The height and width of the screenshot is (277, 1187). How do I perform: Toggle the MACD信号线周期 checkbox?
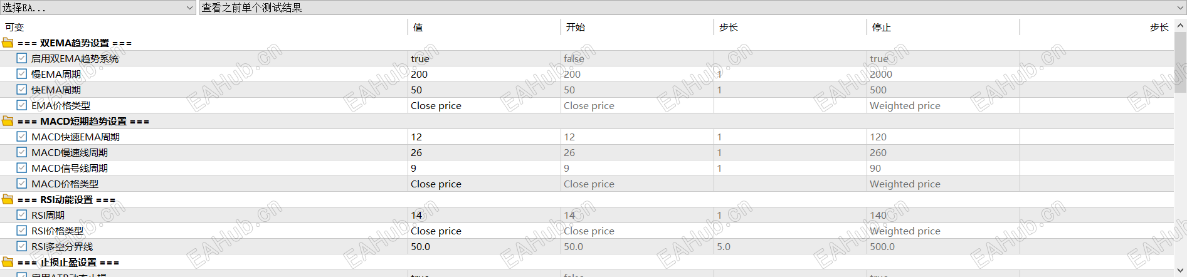[22, 168]
